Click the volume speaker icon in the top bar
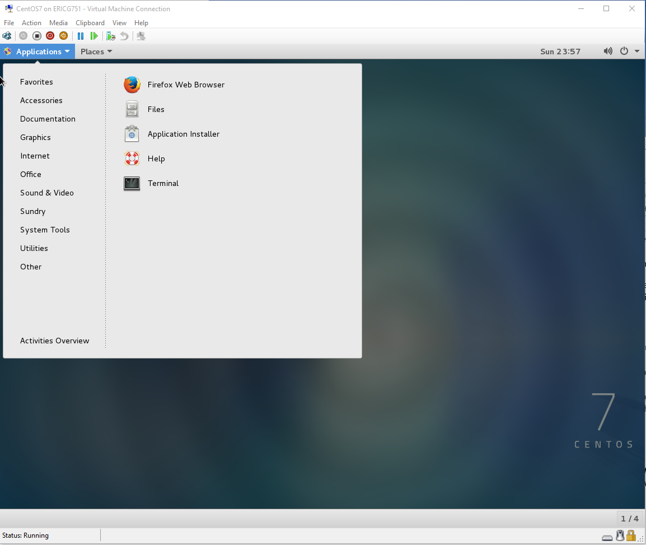646x545 pixels. click(608, 51)
